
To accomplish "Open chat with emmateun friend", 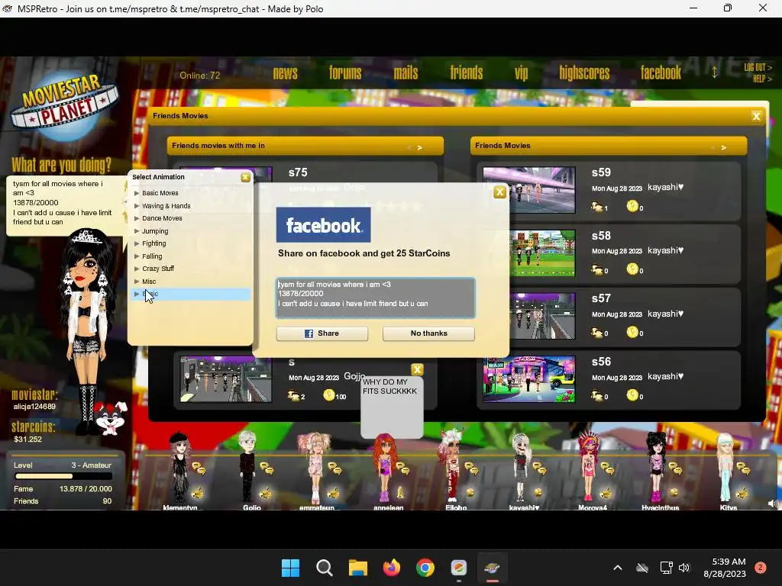I will (x=334, y=468).
